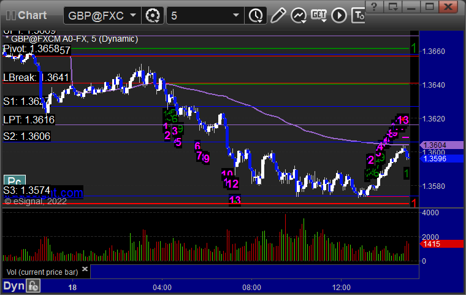Open the gear symbol settings menu
466x295 pixels.
(153, 15)
